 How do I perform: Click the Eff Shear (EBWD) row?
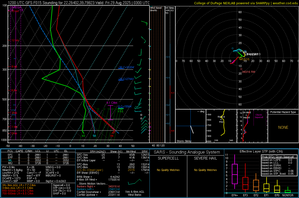pos(113,173)
